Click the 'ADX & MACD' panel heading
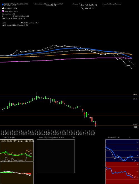Screen dimensions: 139x184 9,138
